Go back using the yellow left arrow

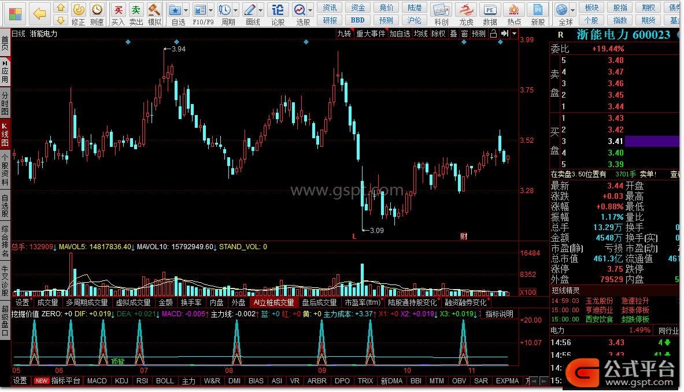point(40,14)
